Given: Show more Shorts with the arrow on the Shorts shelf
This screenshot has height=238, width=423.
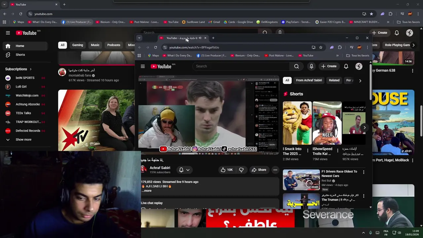Looking at the screenshot, I should (365, 128).
